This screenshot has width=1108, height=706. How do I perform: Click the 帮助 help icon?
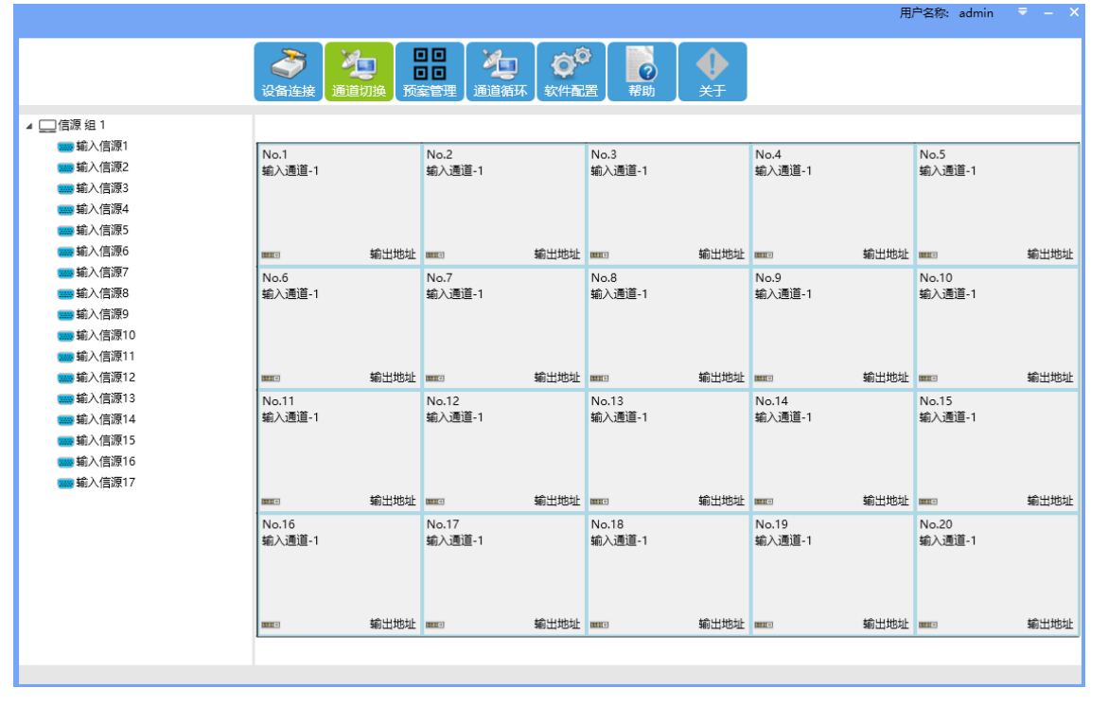[x=642, y=72]
